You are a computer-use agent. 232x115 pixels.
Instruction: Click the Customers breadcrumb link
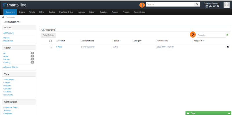[10, 17]
